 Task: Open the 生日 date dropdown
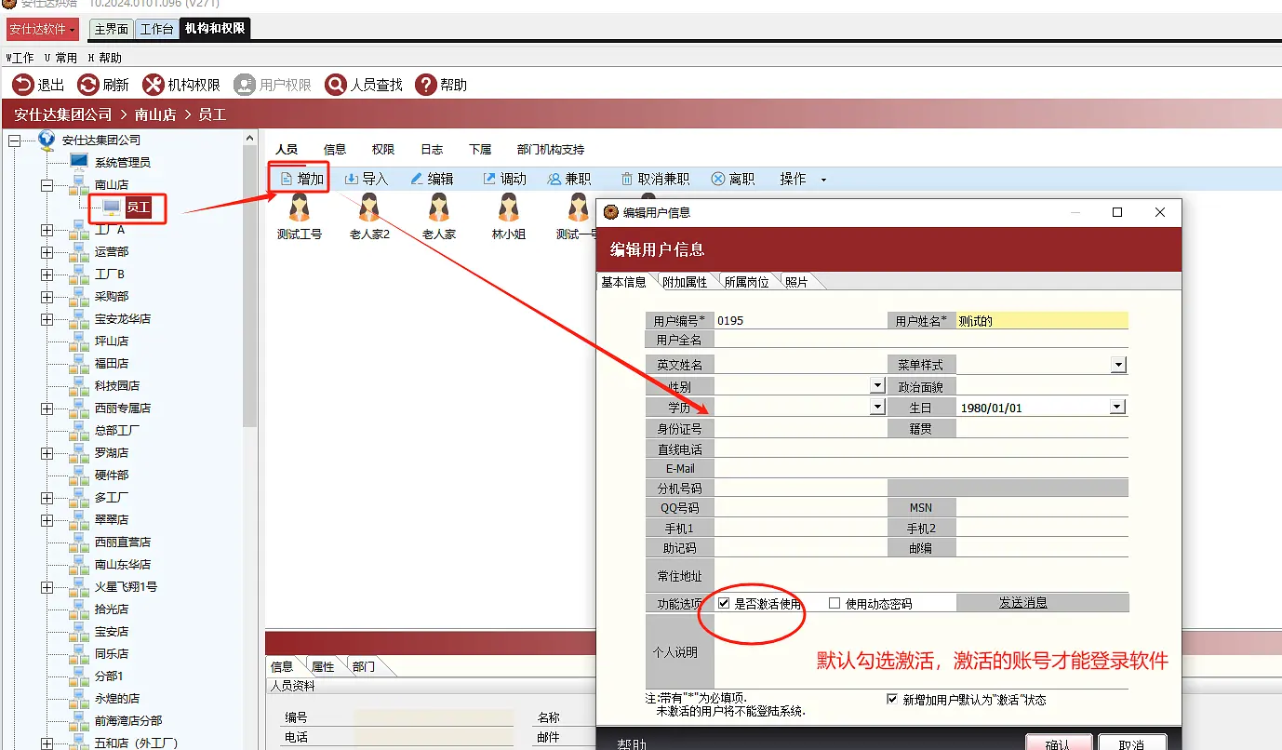click(1118, 407)
